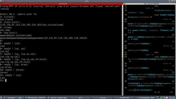Click the vim cursor position '95,49' in the status line
Image resolution: width=176 pixels, height=99 pixels.
(157, 92)
